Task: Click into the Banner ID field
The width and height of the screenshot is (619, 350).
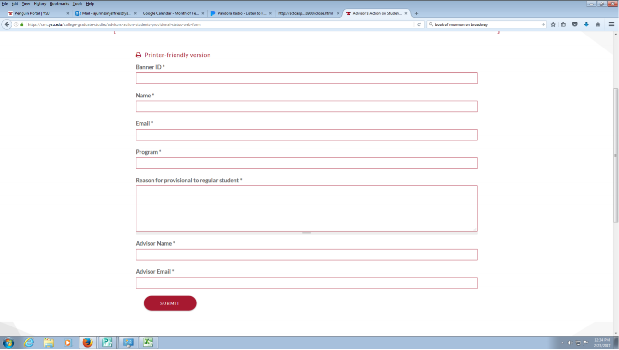Action: click(x=306, y=78)
